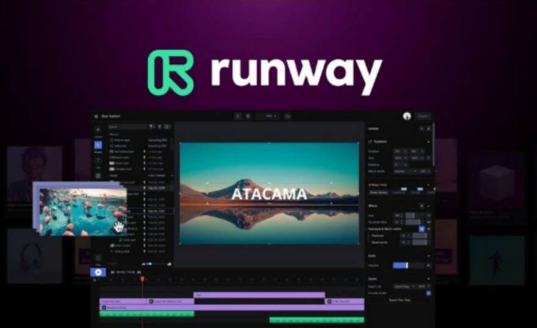The height and width of the screenshot is (328, 537).
Task: Select the topmost purple text clip in timeline
Action: (x=259, y=295)
